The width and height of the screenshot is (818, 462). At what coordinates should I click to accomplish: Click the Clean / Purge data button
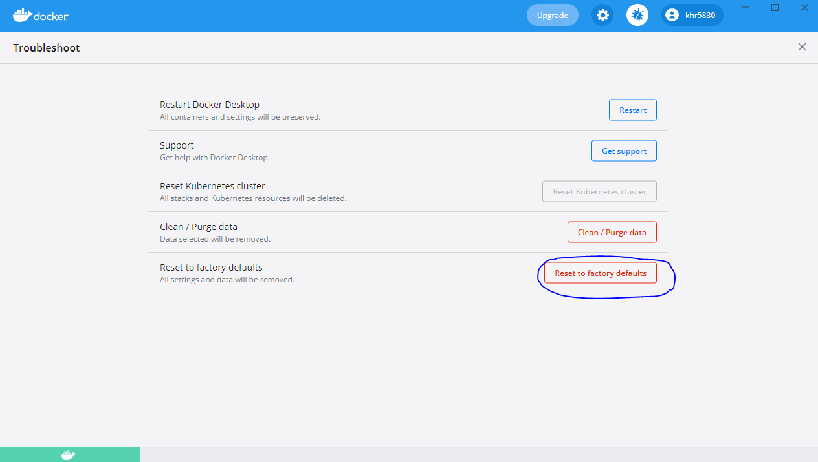point(612,232)
